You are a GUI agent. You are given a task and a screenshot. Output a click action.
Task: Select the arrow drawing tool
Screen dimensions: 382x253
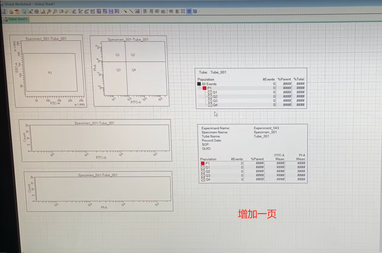125,12
